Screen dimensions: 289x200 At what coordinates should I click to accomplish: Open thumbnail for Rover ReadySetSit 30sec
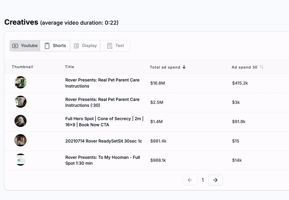[x=21, y=140]
